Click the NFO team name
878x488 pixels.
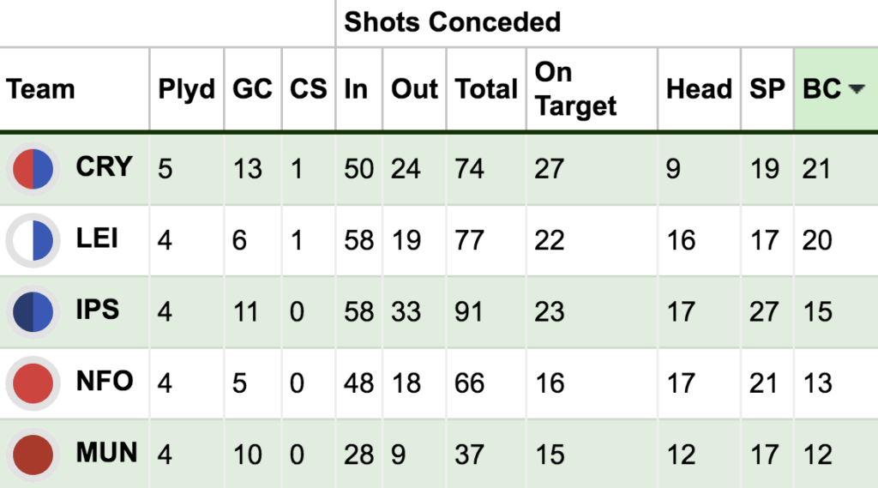[105, 381]
